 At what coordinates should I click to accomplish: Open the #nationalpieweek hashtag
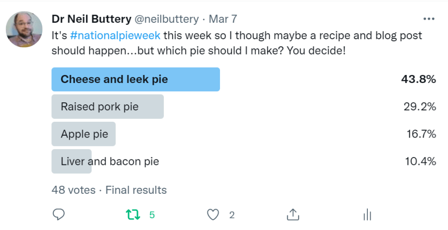pos(115,36)
